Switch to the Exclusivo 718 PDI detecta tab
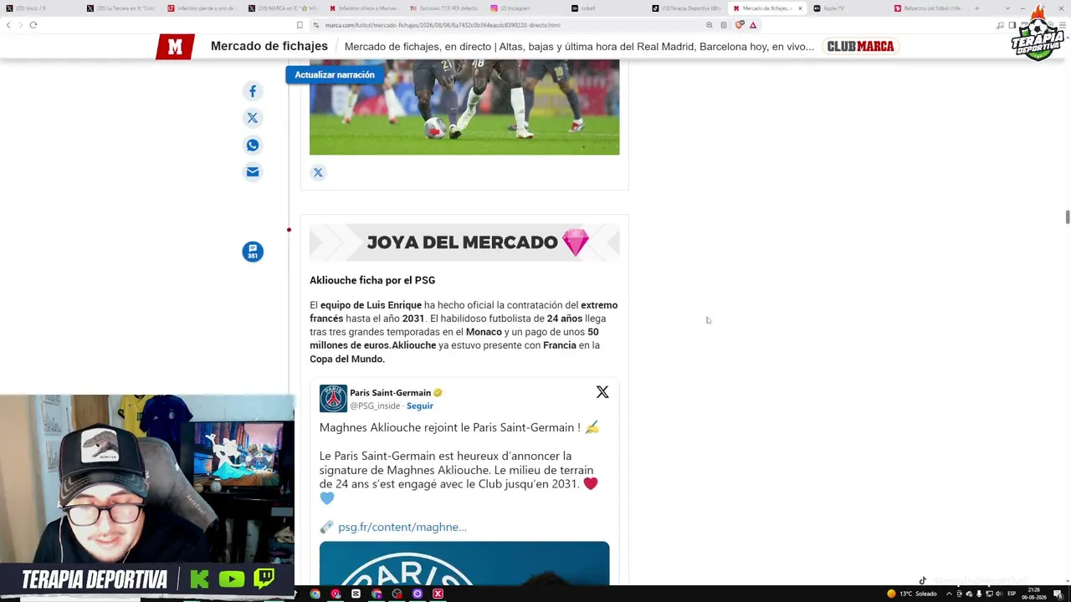 445,8
